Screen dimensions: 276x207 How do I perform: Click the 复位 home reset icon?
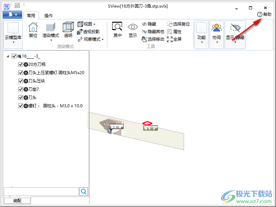point(33,27)
